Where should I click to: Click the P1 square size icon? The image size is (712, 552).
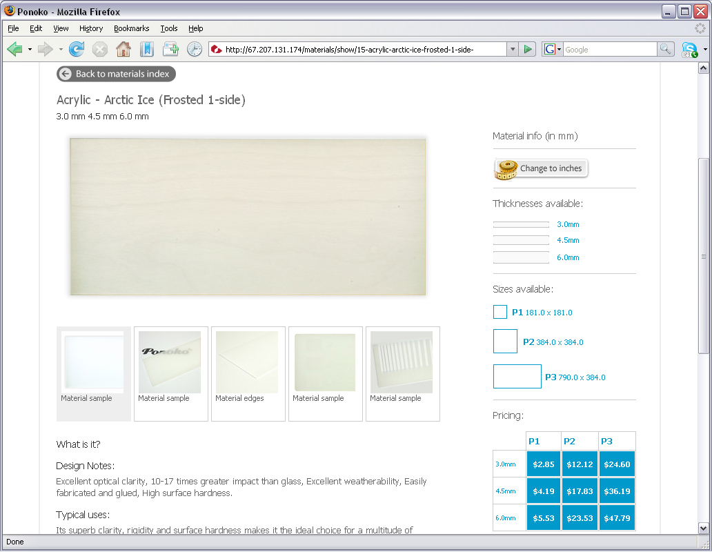[500, 312]
